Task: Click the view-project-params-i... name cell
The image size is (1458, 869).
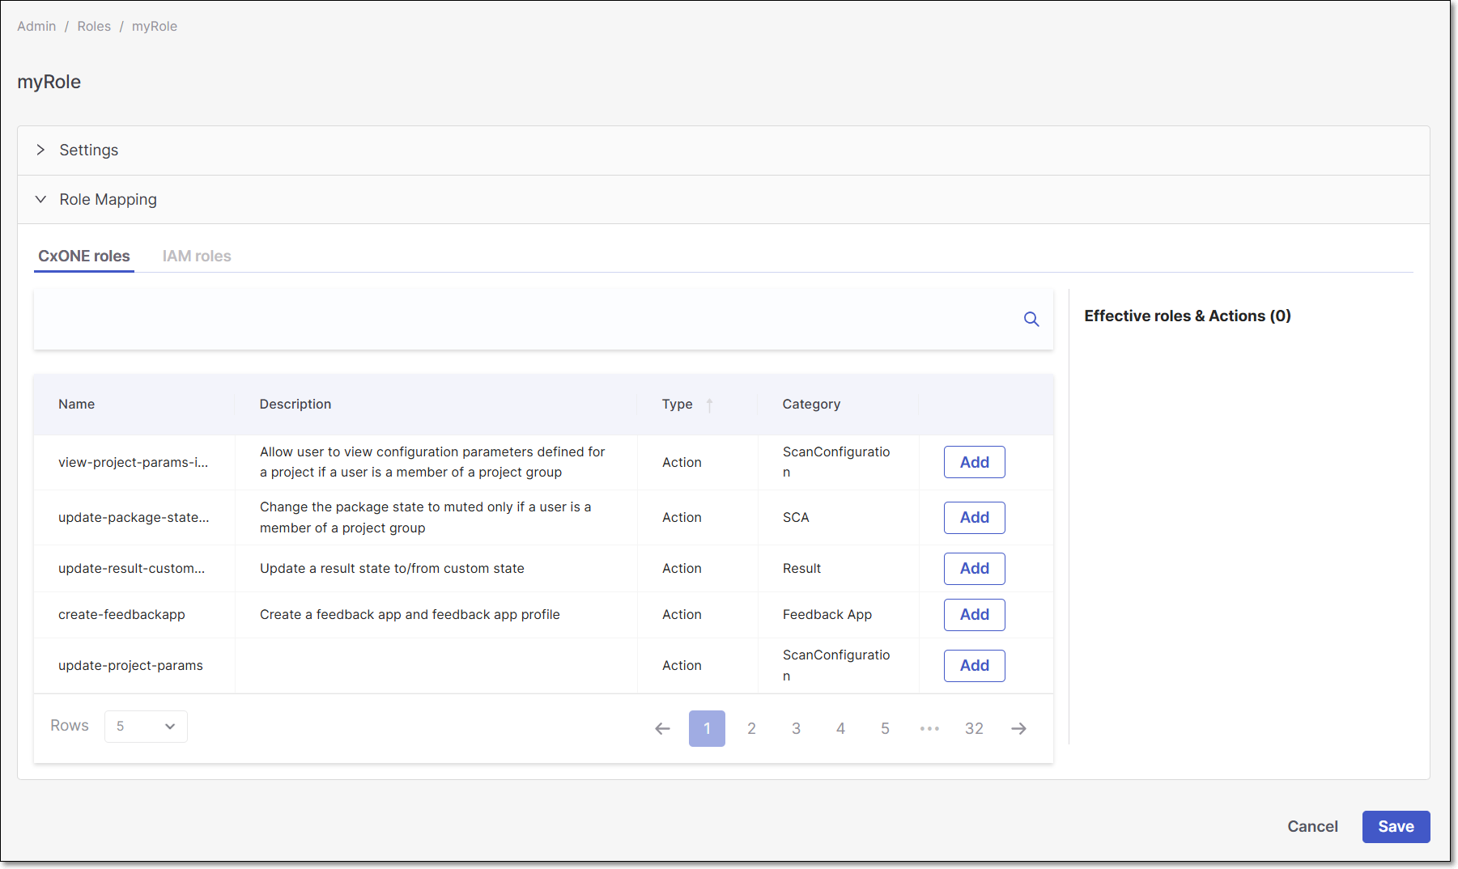Action: click(133, 463)
